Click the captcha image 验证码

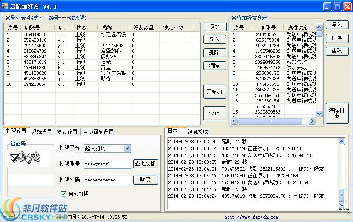(28, 158)
